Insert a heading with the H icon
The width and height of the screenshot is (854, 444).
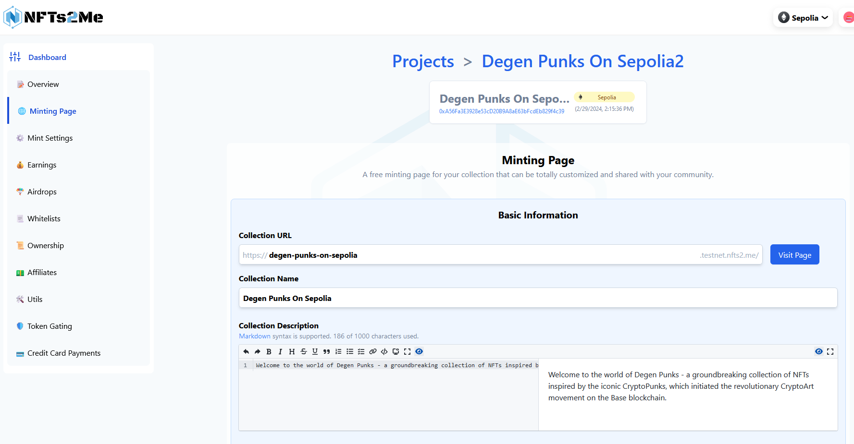pos(292,351)
